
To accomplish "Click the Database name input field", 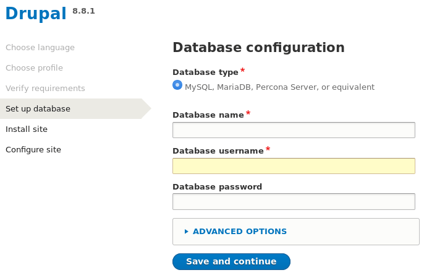I will (294, 130).
